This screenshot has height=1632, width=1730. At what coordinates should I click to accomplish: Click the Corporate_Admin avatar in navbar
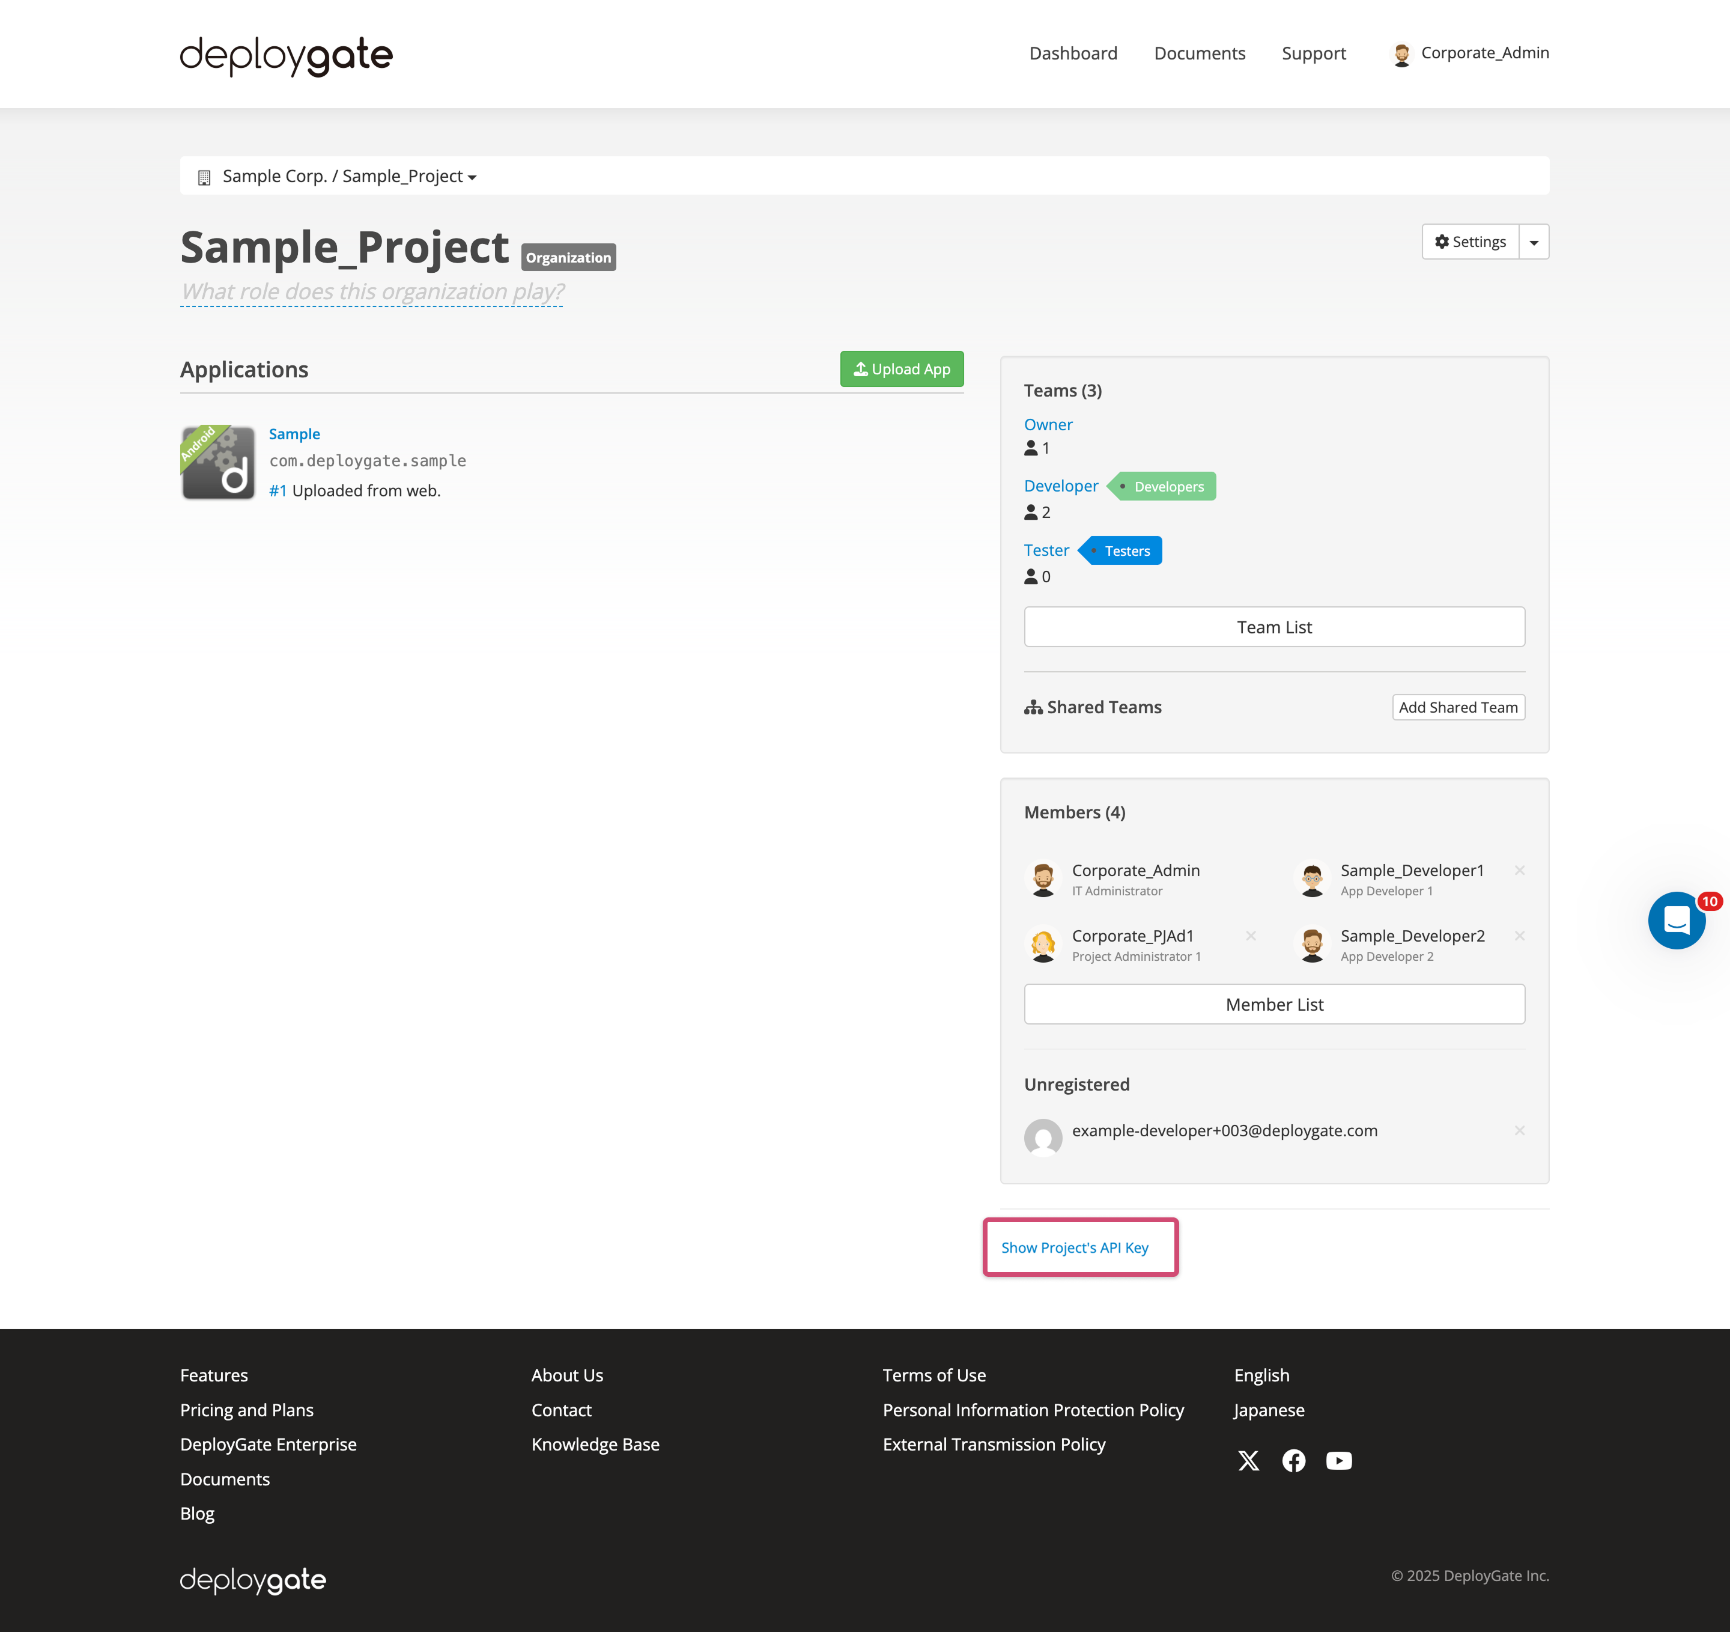click(1403, 53)
